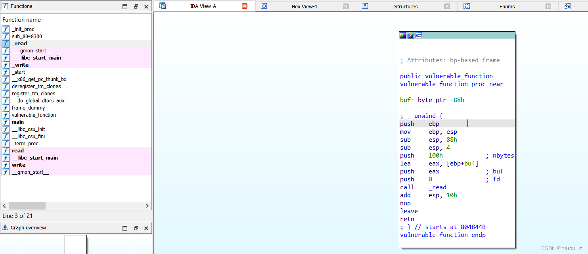Click the function icon beside _term_proc
Image resolution: width=588 pixels, height=254 pixels.
(x=6, y=144)
